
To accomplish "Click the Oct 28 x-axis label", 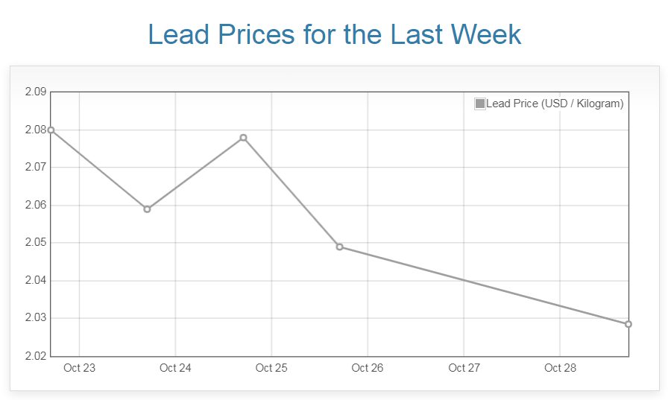I will pyautogui.click(x=560, y=368).
